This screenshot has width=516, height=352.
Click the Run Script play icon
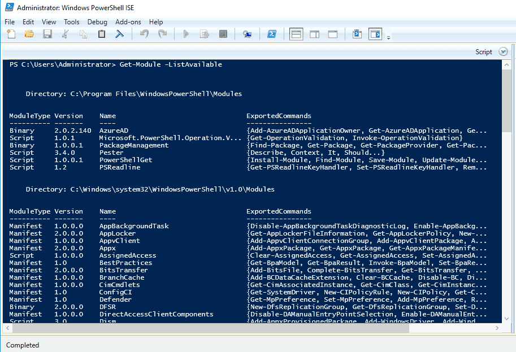187,34
